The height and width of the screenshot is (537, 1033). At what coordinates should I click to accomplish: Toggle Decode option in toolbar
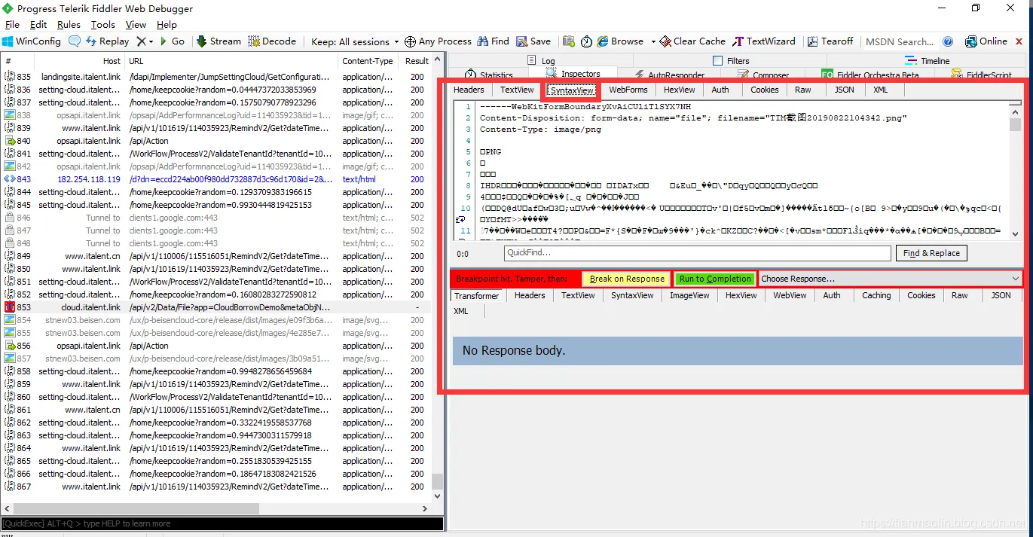click(x=272, y=41)
